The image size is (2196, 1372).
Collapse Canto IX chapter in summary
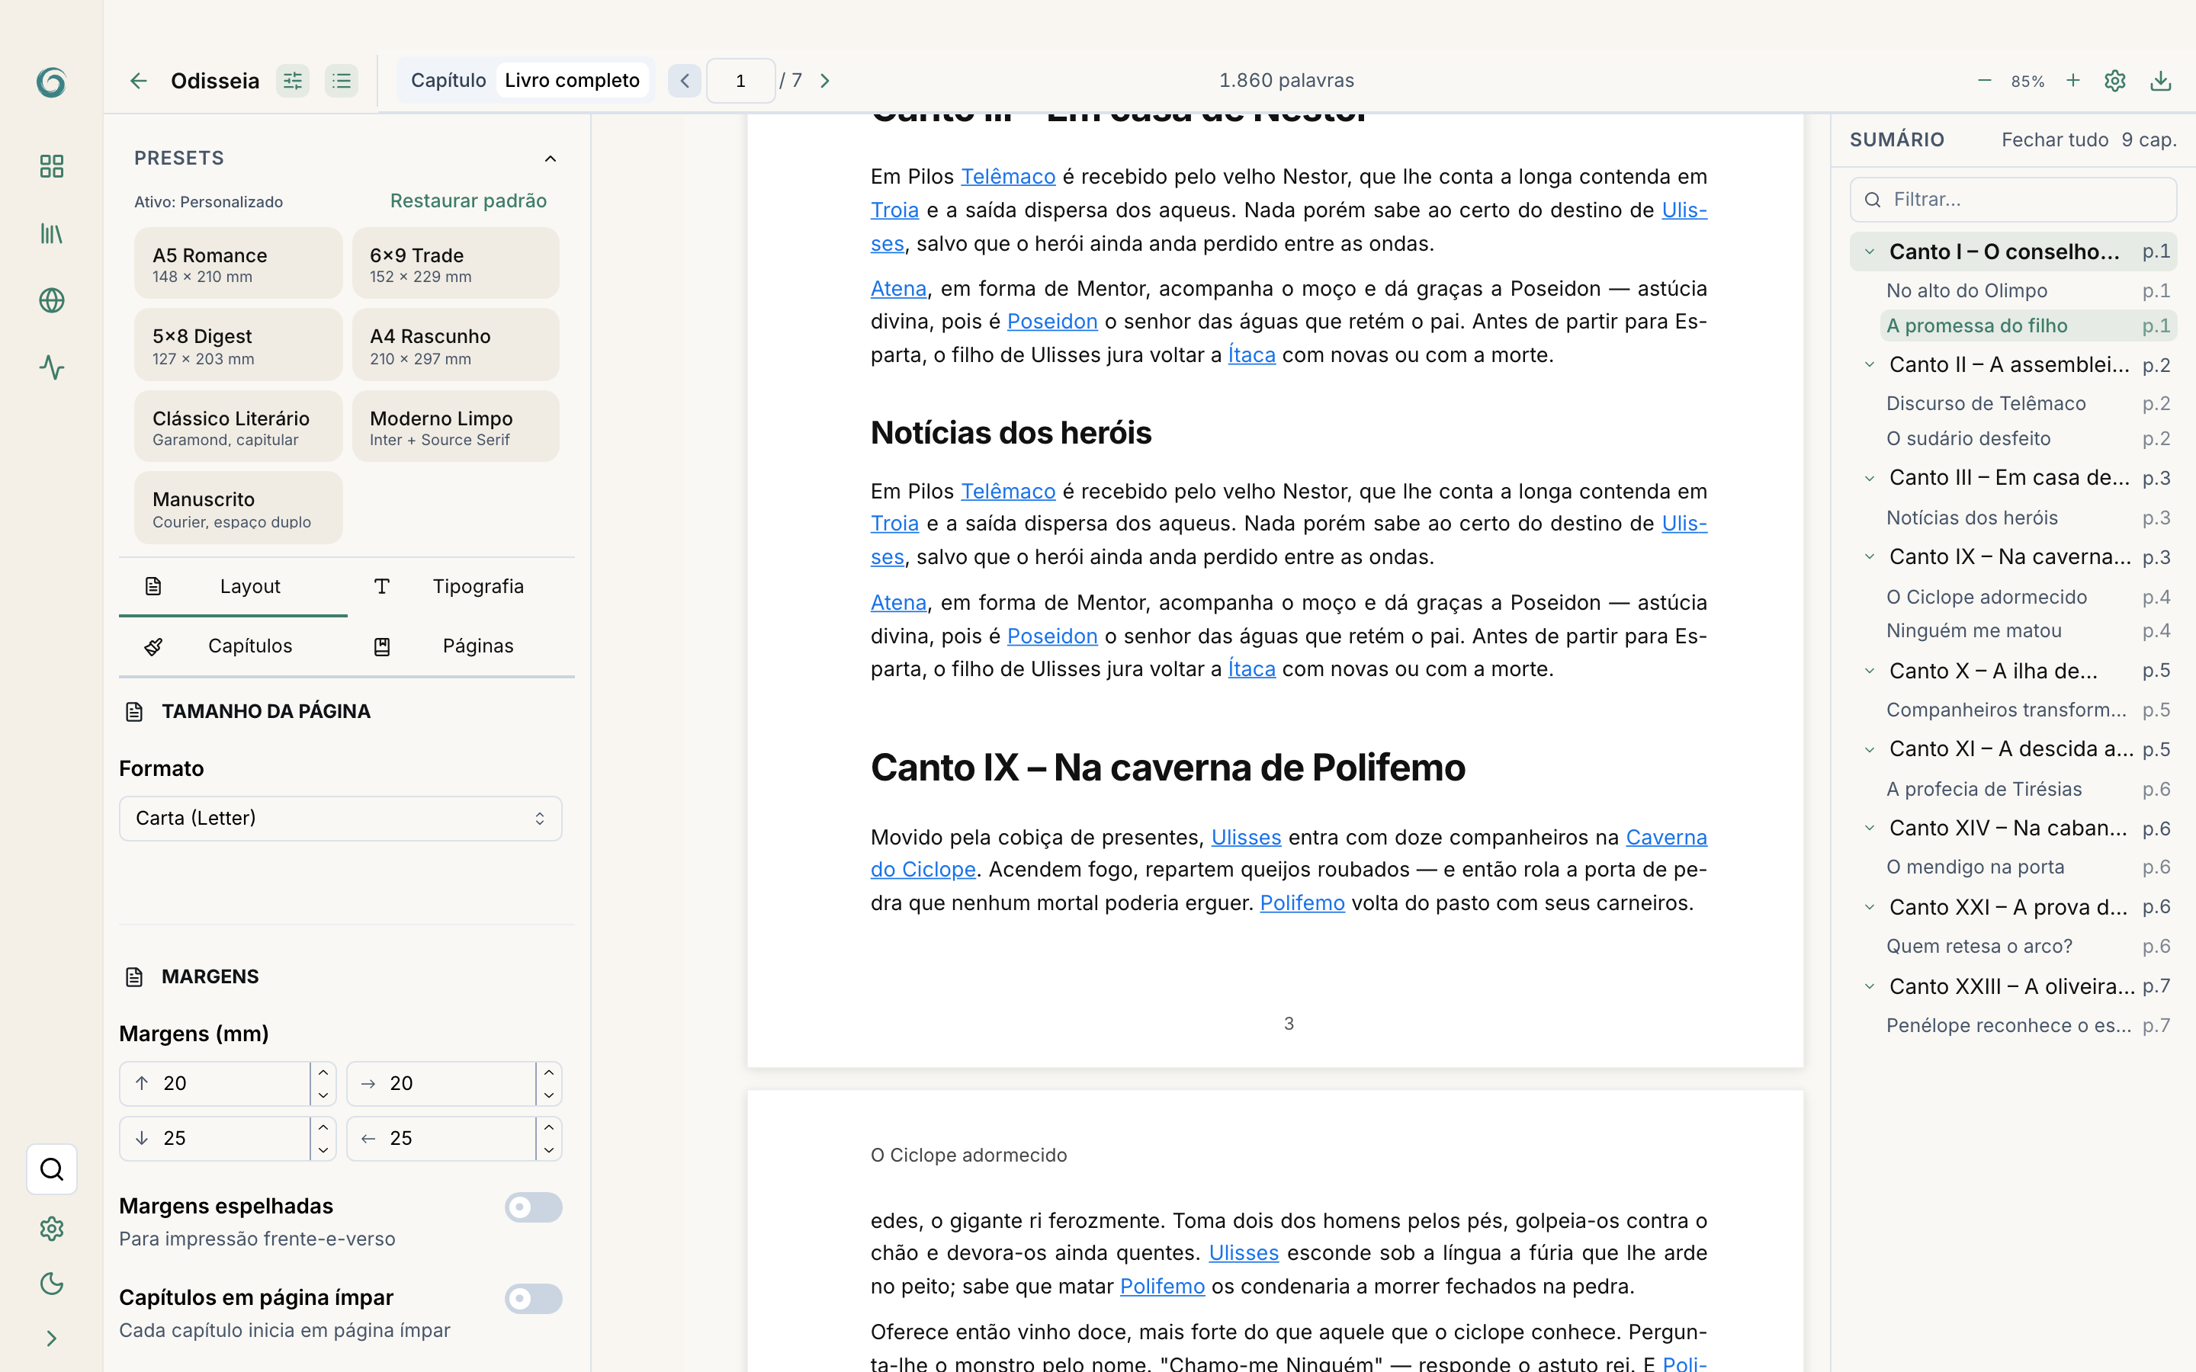tap(1870, 557)
